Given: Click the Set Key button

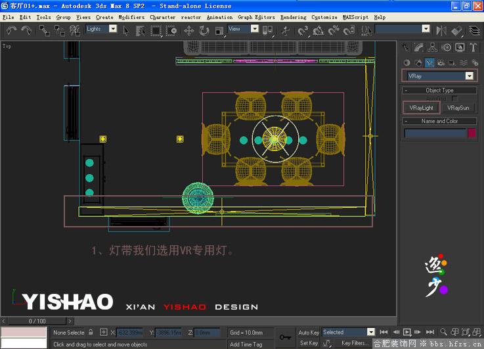Looking at the screenshot, I should click(309, 343).
